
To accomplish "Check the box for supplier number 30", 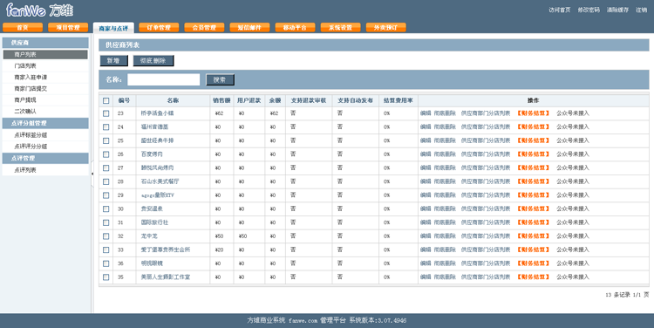I will [x=106, y=208].
